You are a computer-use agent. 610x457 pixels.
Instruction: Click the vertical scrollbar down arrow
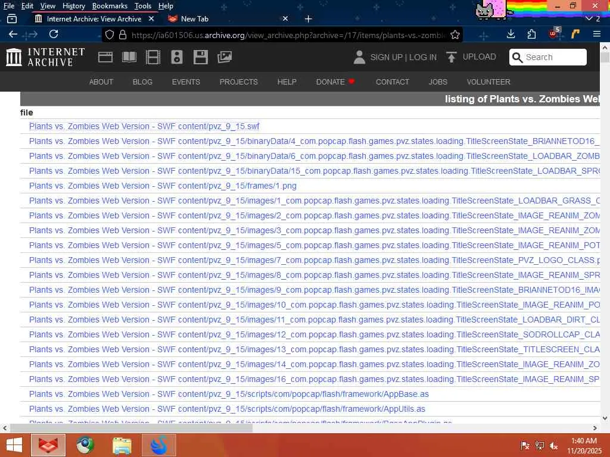(605, 418)
